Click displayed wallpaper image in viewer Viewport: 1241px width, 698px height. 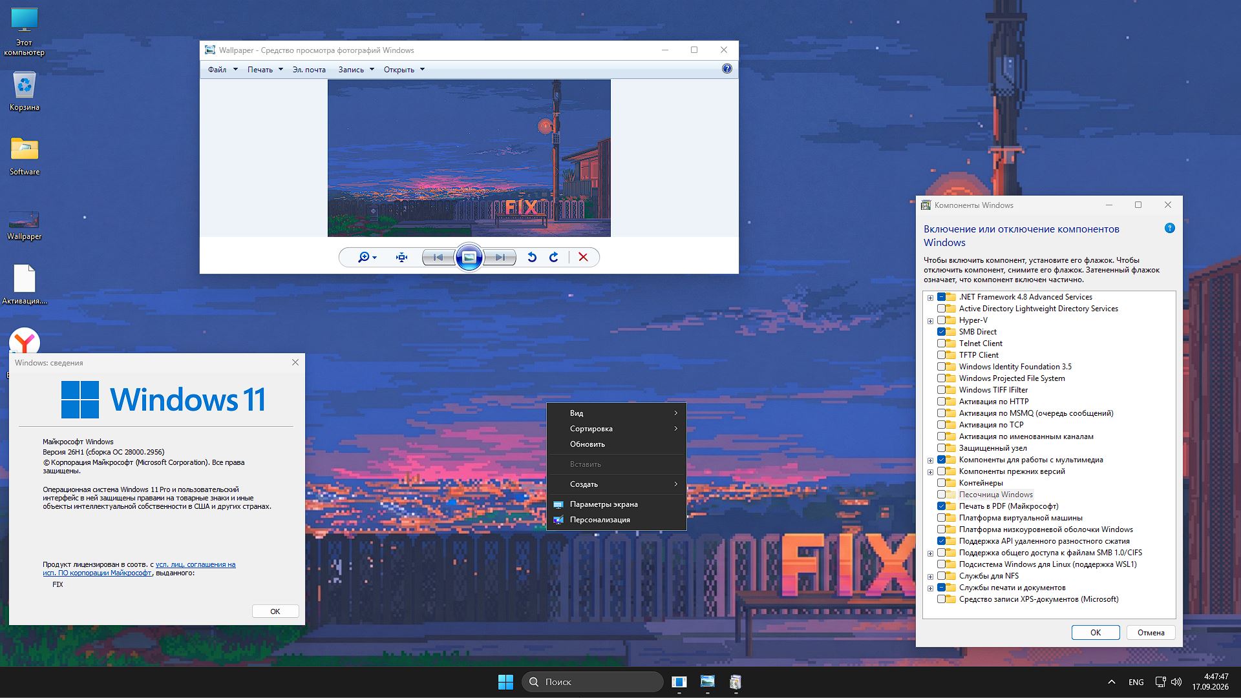tap(469, 158)
